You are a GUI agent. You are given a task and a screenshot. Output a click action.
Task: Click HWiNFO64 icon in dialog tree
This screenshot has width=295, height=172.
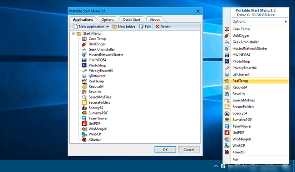(84, 60)
